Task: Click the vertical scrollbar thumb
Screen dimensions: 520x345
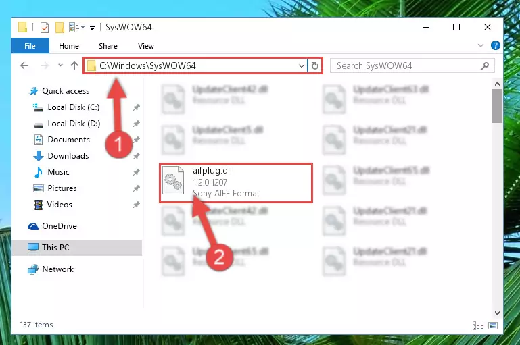Action: pos(497,106)
